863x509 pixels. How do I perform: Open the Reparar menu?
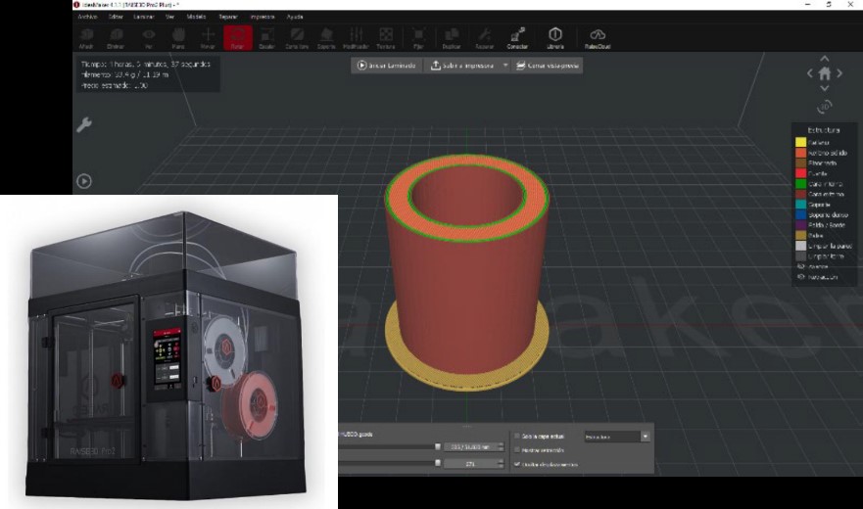[228, 17]
